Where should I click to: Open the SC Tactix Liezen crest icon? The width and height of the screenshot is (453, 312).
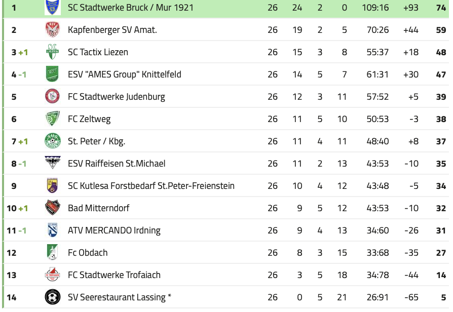point(53,52)
